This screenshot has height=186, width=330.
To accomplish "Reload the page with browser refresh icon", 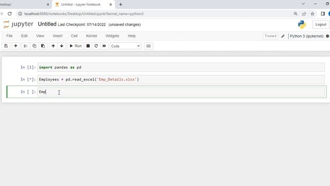I will [10, 14].
